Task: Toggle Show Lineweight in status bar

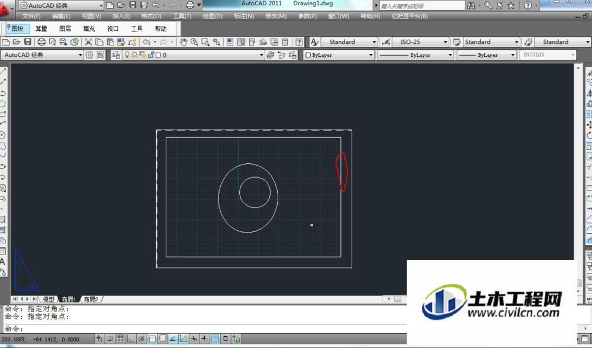Action: pyautogui.click(x=204, y=339)
